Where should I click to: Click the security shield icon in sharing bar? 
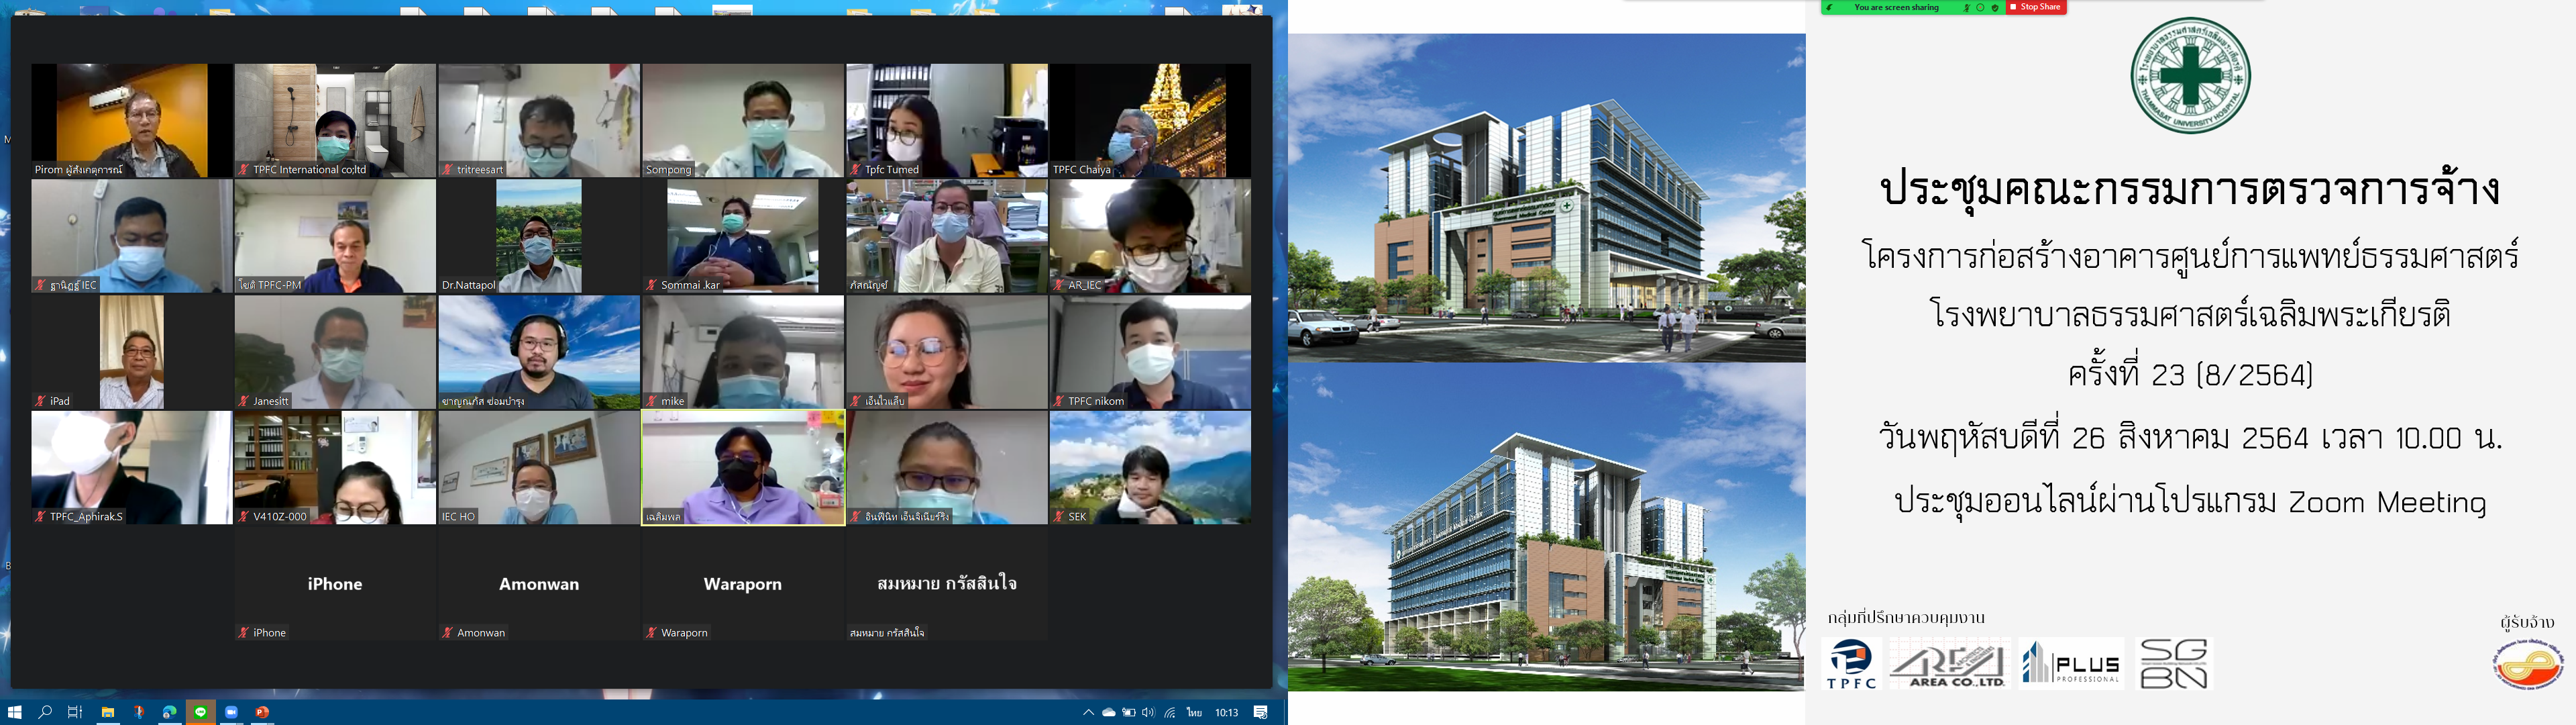(1995, 8)
